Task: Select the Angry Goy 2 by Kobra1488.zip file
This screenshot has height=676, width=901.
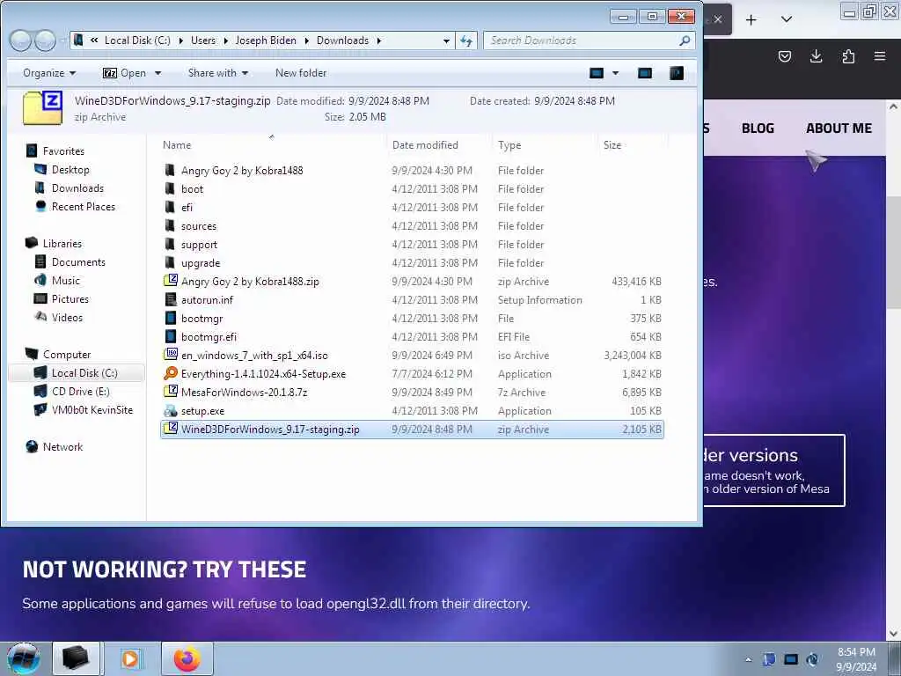Action: point(412,281)
